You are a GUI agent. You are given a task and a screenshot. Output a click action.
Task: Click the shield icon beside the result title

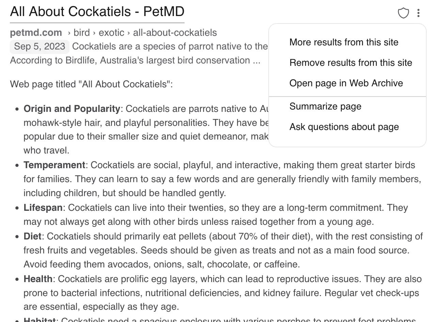tap(403, 13)
